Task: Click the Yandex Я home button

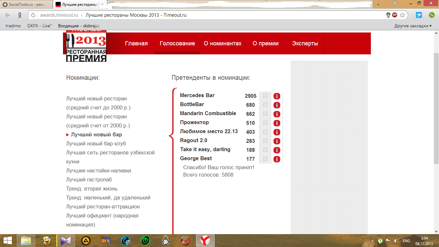Action: [x=20, y=15]
